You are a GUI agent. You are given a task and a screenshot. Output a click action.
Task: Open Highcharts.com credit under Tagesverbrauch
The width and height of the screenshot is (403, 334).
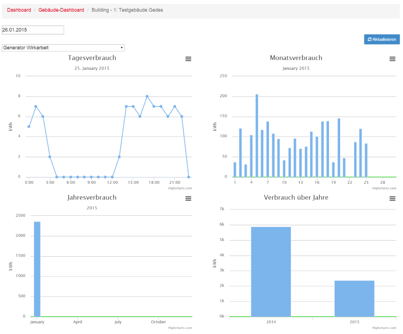click(x=180, y=188)
